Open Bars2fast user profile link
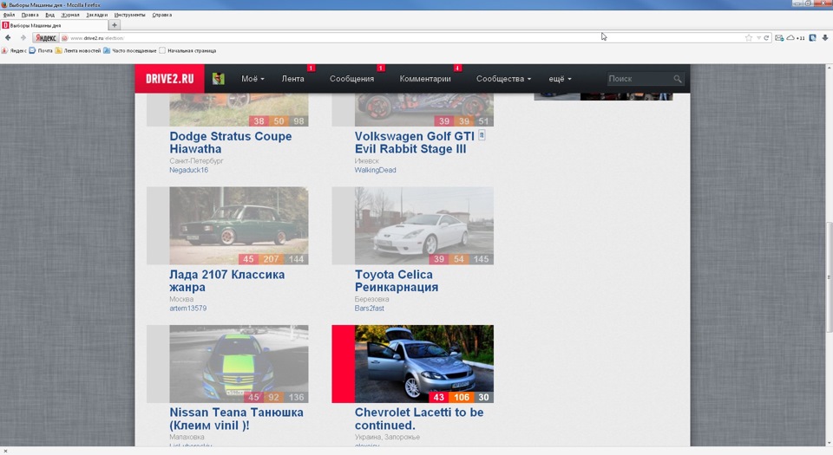This screenshot has height=455, width=833. click(x=370, y=309)
